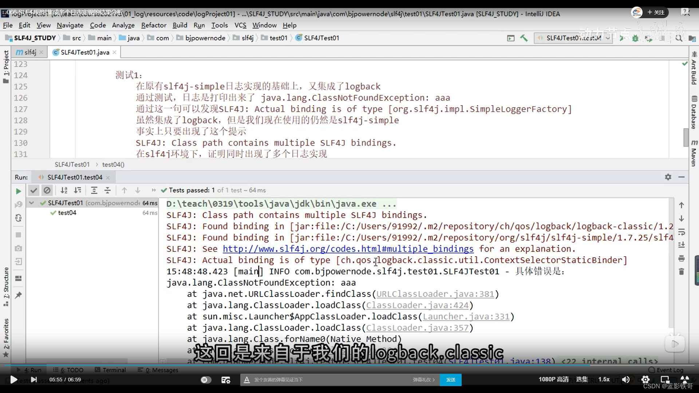Open the 2: Favorites tool window
The image size is (699, 393).
[x=6, y=337]
